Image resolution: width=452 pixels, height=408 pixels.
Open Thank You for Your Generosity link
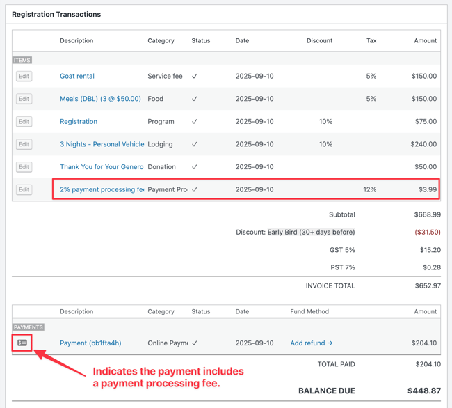[x=102, y=167]
